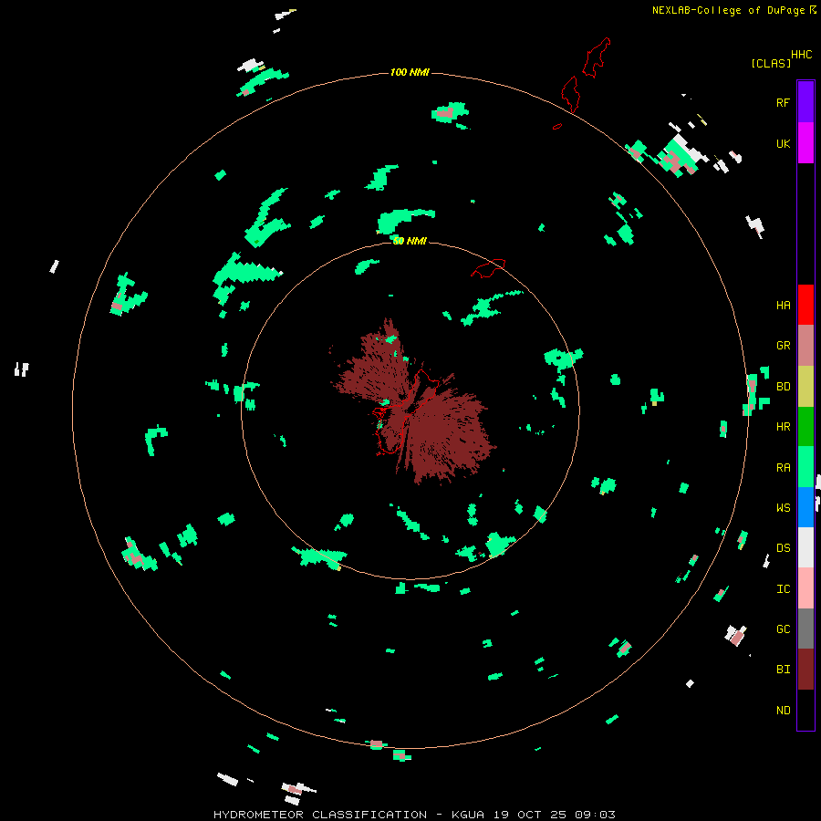Viewport: 821px width, 821px height.
Task: Click the [CLAS] units label
Action: pyautogui.click(x=771, y=64)
